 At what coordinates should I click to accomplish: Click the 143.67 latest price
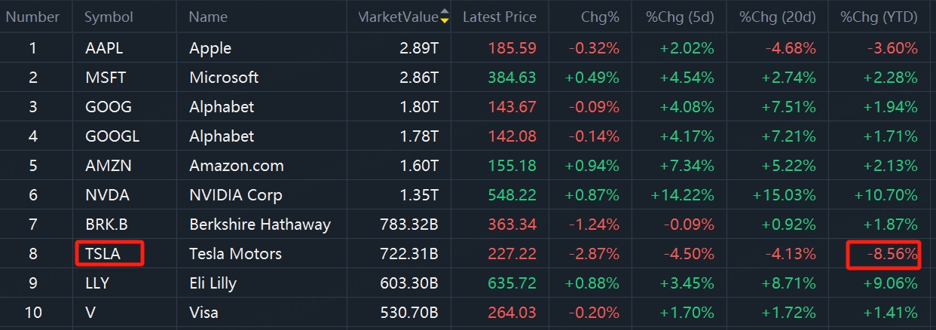pyautogui.click(x=512, y=107)
